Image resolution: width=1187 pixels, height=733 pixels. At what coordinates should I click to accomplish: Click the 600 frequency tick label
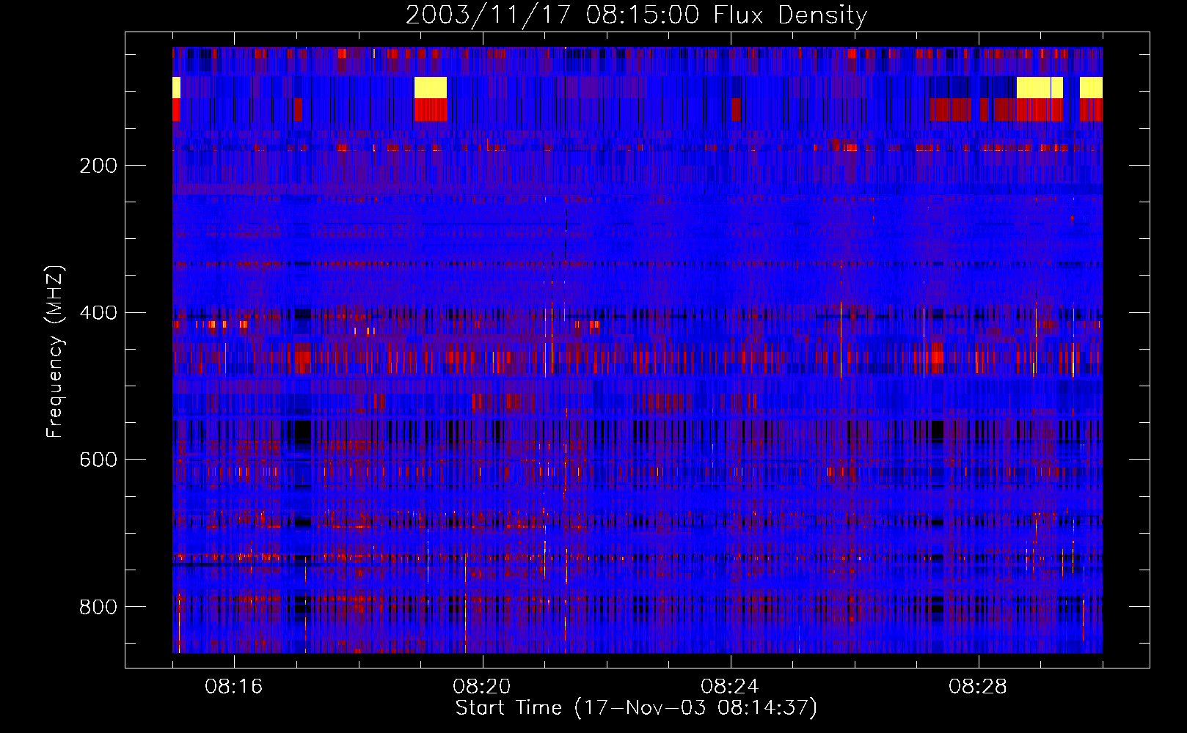[98, 460]
